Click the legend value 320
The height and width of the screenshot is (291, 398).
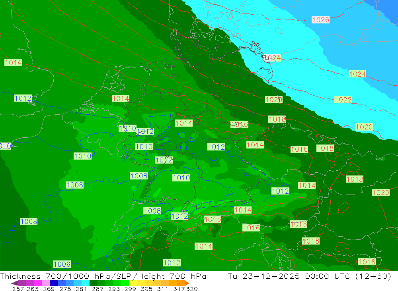tap(192, 289)
